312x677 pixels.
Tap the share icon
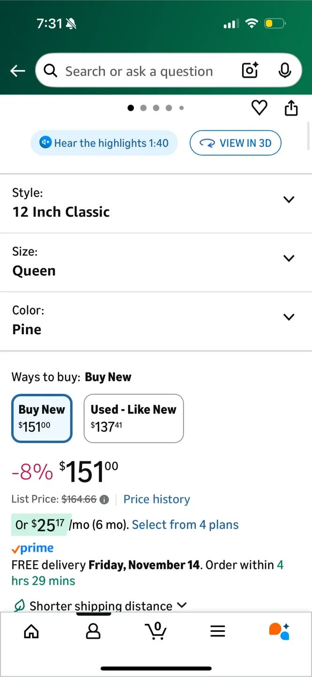[x=291, y=108]
